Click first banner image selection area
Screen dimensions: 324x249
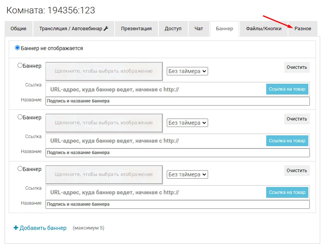pos(104,71)
